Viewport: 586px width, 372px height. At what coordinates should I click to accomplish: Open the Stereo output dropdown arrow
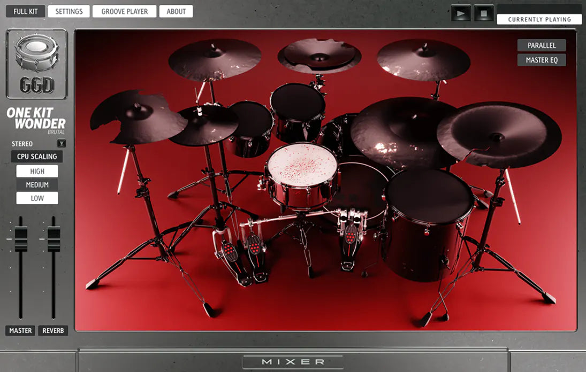pyautogui.click(x=62, y=143)
